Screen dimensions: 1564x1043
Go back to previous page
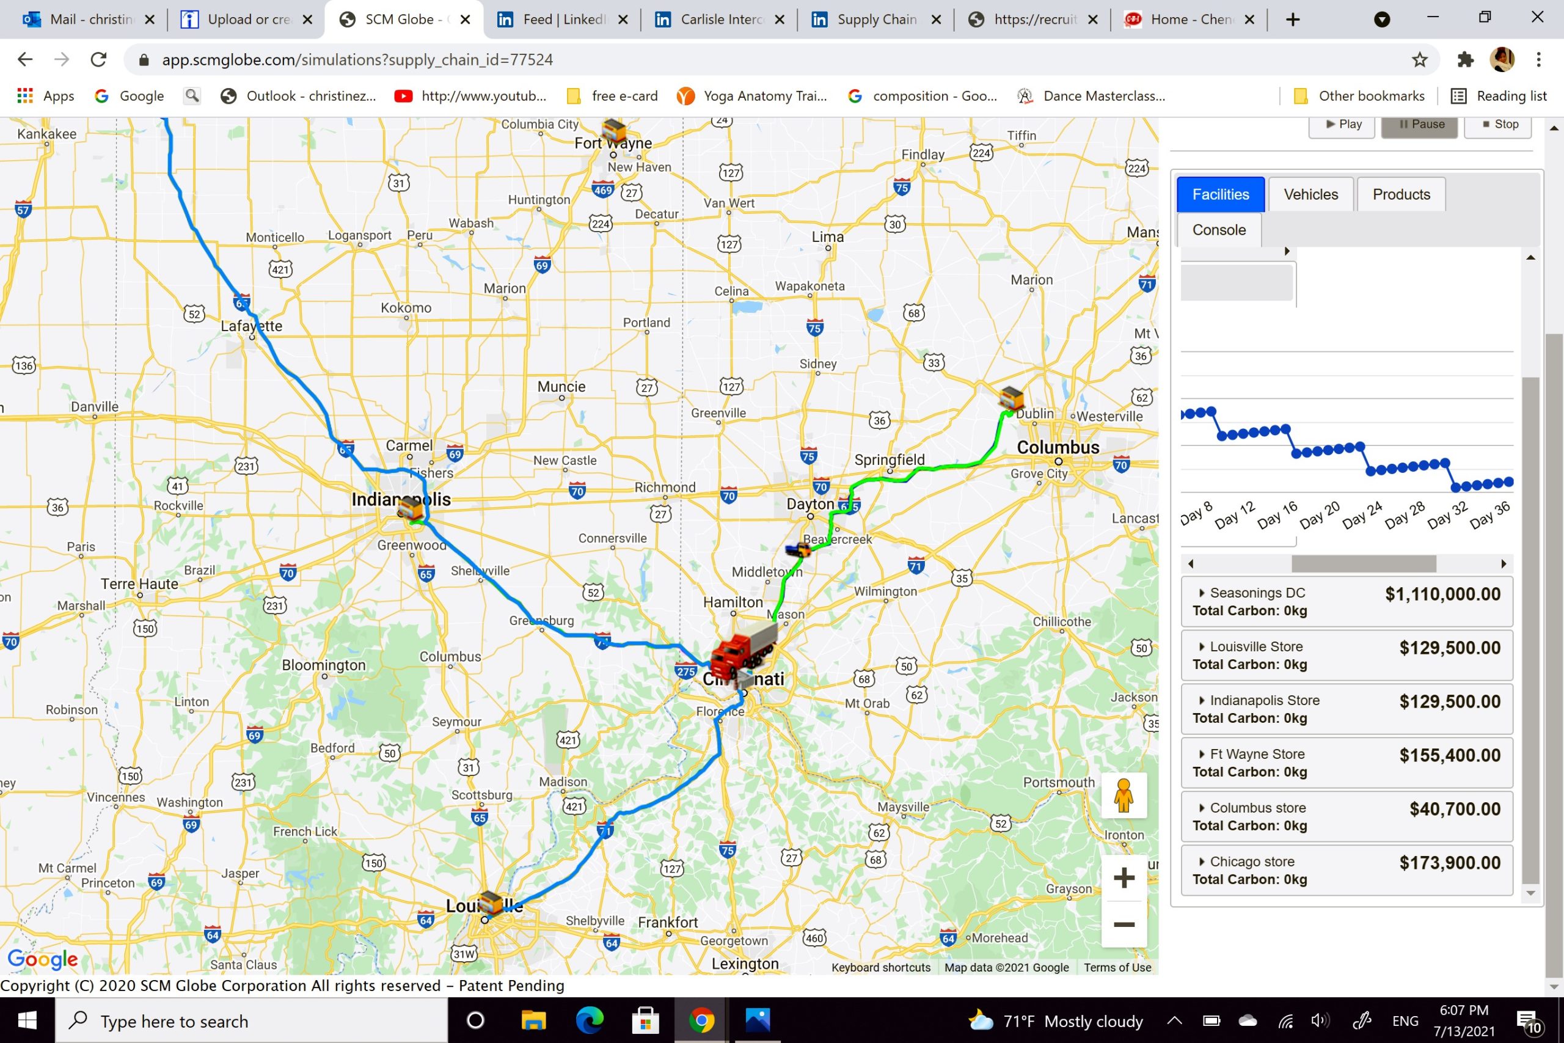tap(25, 60)
